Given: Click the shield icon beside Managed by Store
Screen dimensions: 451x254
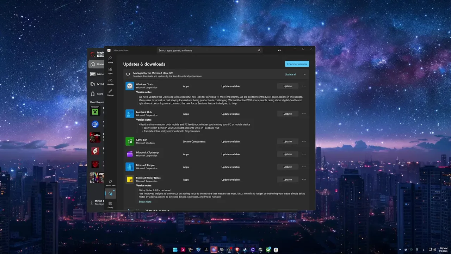Looking at the screenshot, I should point(128,74).
